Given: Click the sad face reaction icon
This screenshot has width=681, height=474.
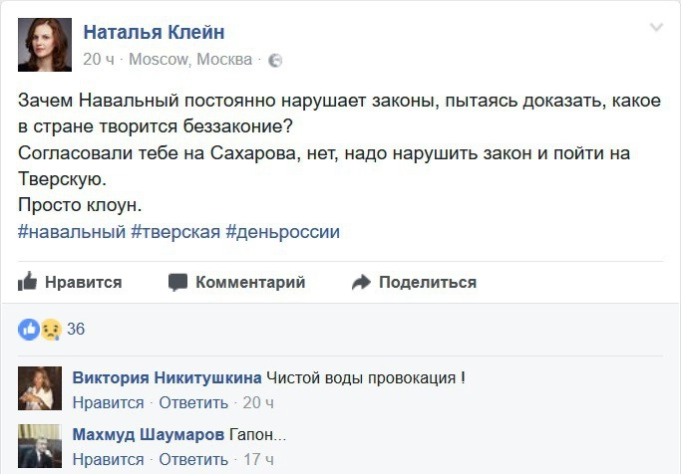Looking at the screenshot, I should pyautogui.click(x=50, y=329).
